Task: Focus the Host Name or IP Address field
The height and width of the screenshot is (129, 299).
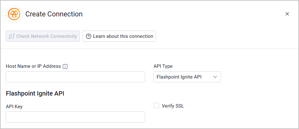Action: coord(76,77)
